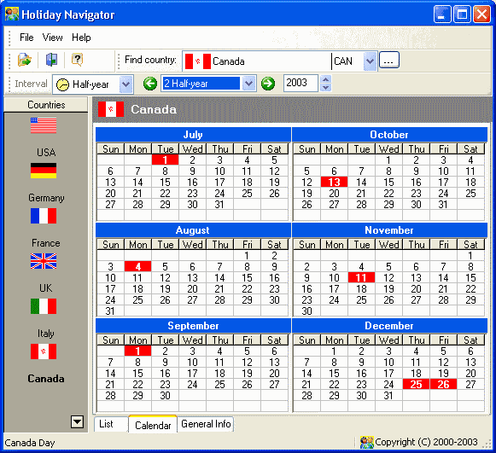Click the 2003 year input field
496x453 pixels.
pos(301,84)
